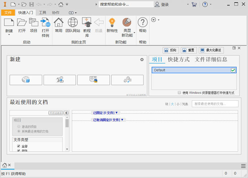
Task: Click the 打开样例 icon
Action: tap(45, 22)
